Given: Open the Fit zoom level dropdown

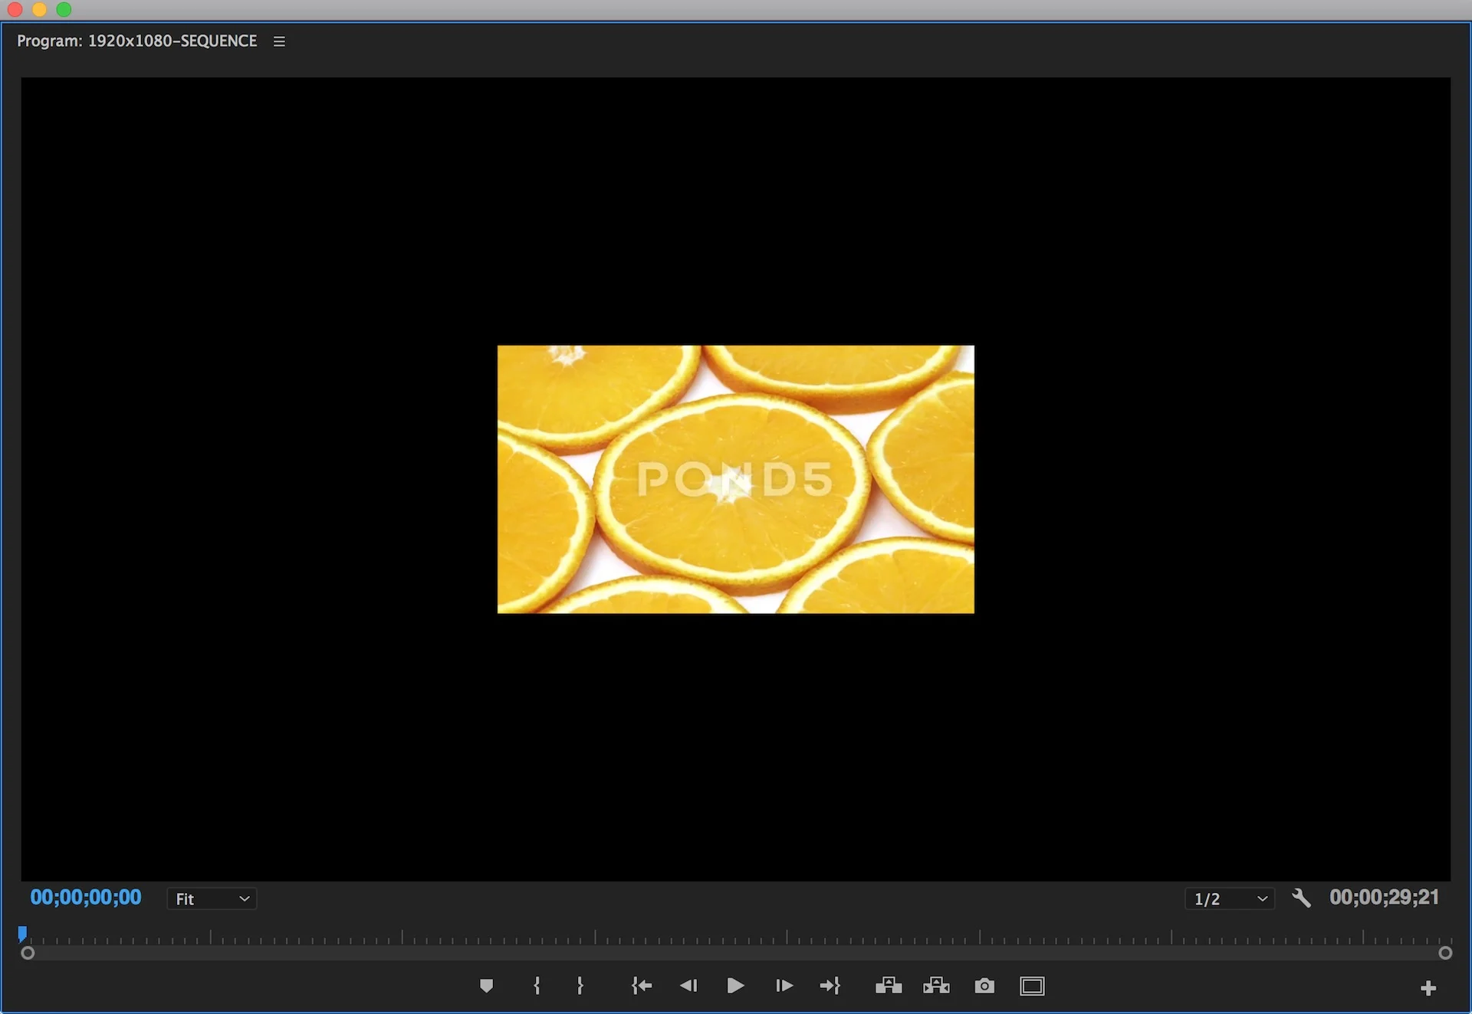Looking at the screenshot, I should (212, 898).
